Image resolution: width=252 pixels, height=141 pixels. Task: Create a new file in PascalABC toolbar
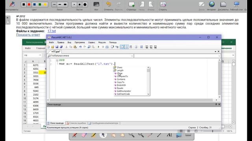[x=48, y=47]
